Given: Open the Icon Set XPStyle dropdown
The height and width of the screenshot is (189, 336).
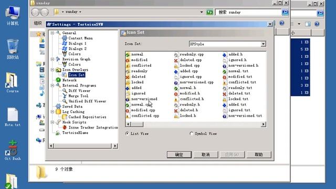Looking at the screenshot, I should (x=263, y=44).
